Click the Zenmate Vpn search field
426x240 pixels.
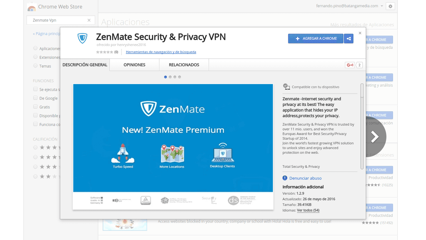[58, 20]
